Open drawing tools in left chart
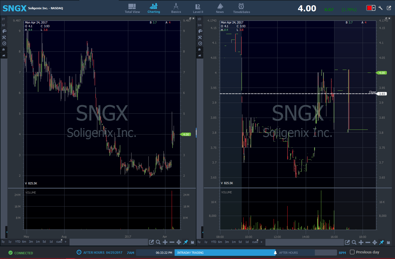 point(4,37)
